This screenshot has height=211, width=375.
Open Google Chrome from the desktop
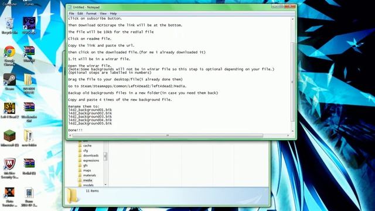[9, 56]
